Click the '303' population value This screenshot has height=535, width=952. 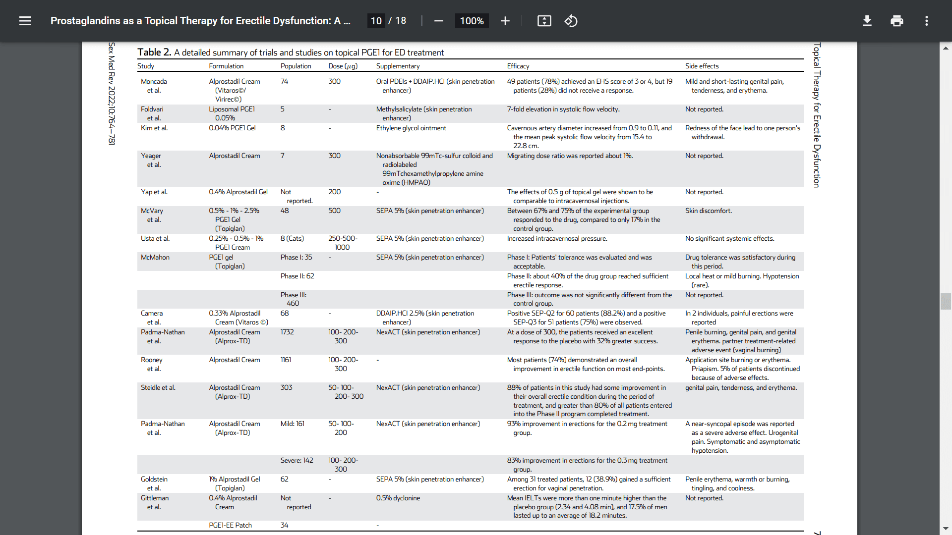click(x=286, y=387)
